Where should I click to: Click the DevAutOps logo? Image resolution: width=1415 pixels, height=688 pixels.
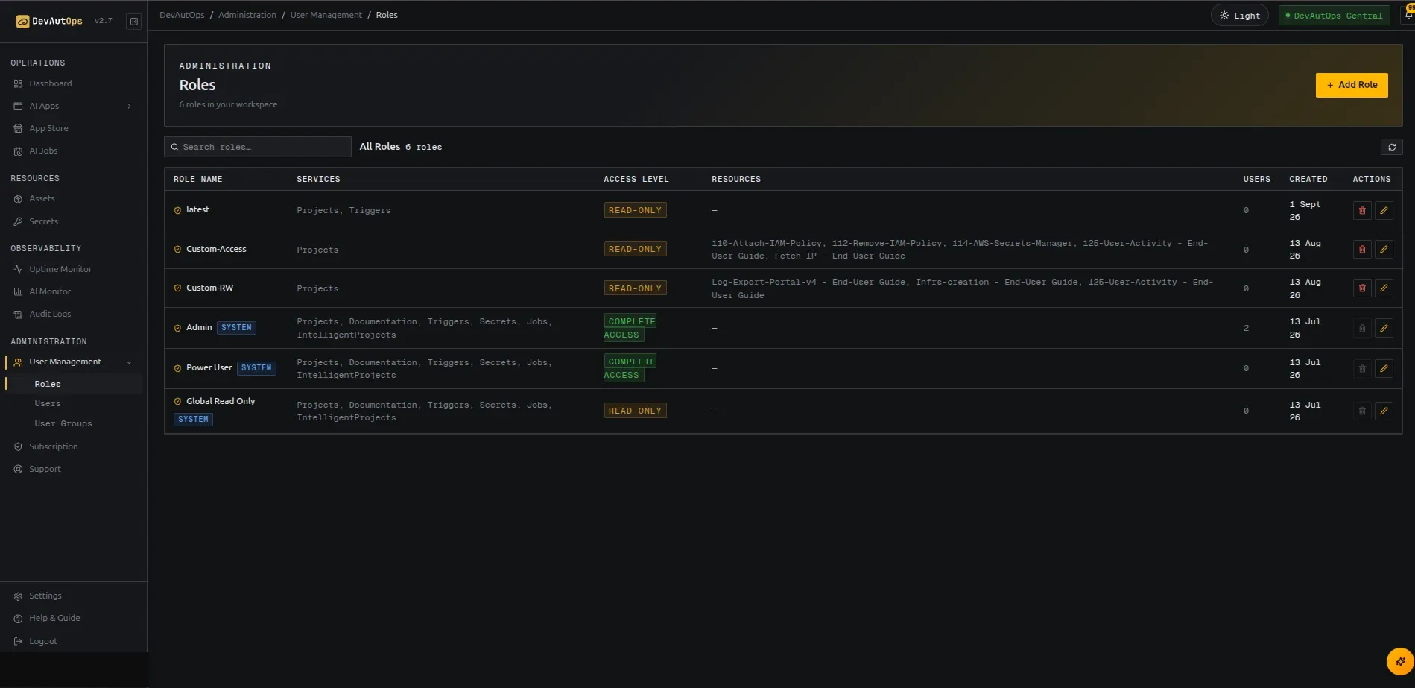pyautogui.click(x=49, y=21)
